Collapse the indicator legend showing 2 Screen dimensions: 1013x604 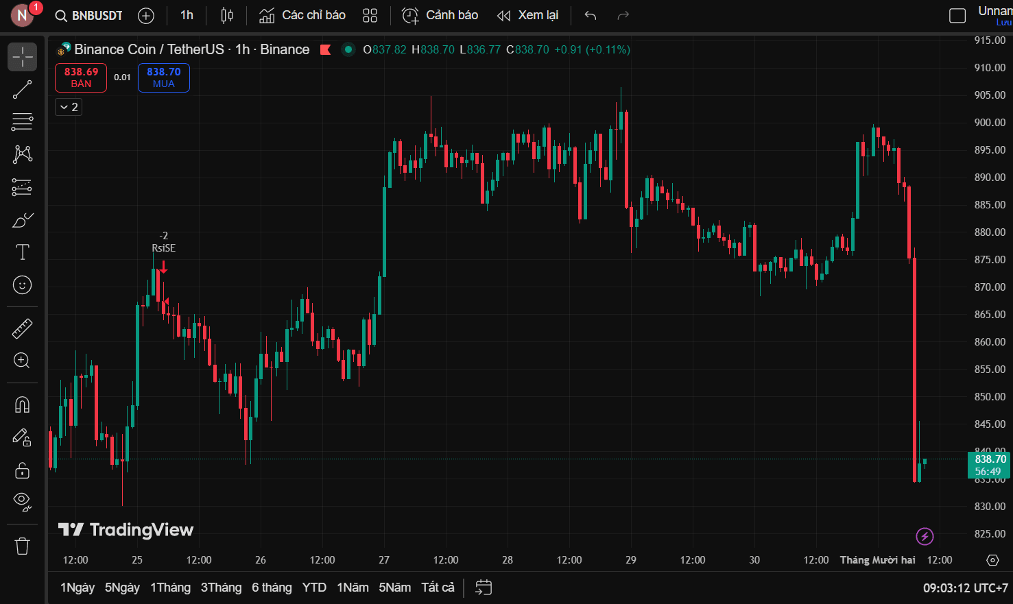coord(69,107)
